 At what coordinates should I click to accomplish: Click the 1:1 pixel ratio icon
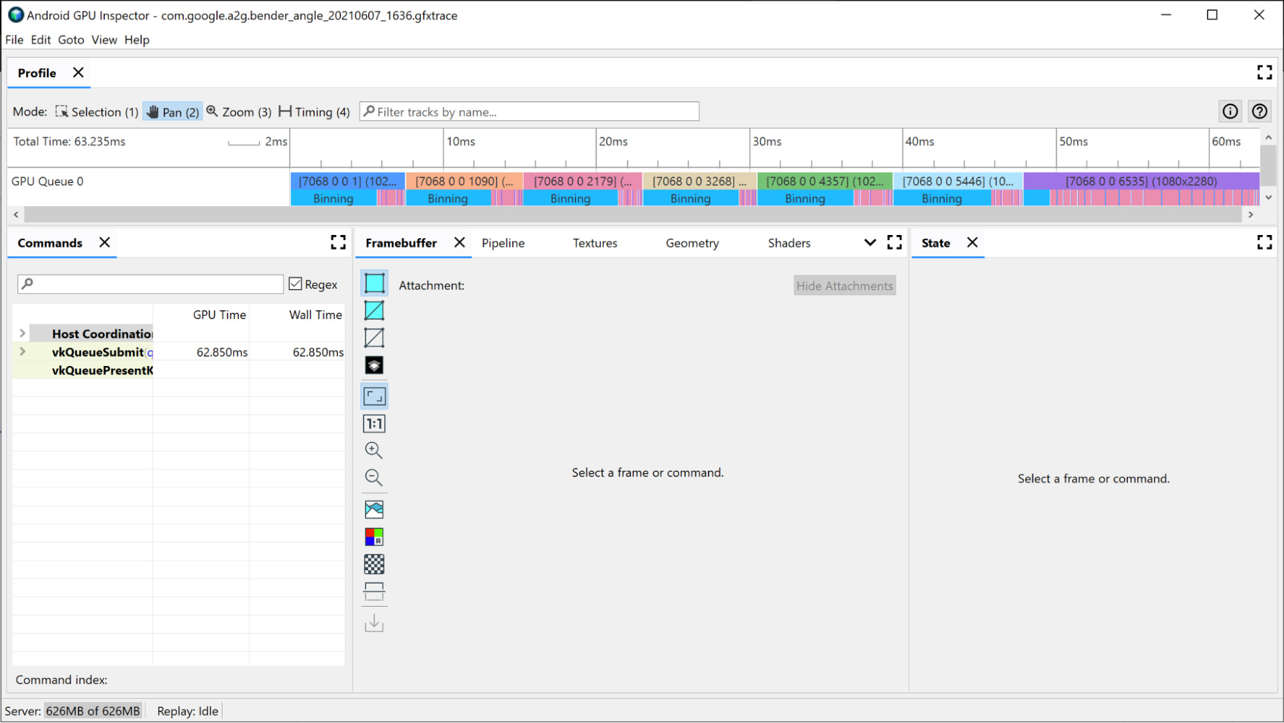(x=374, y=424)
